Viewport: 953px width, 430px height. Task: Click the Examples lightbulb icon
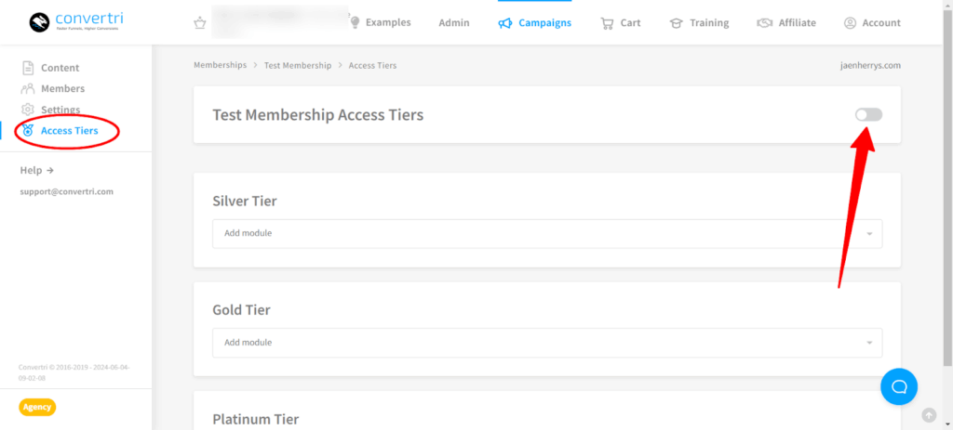(355, 22)
